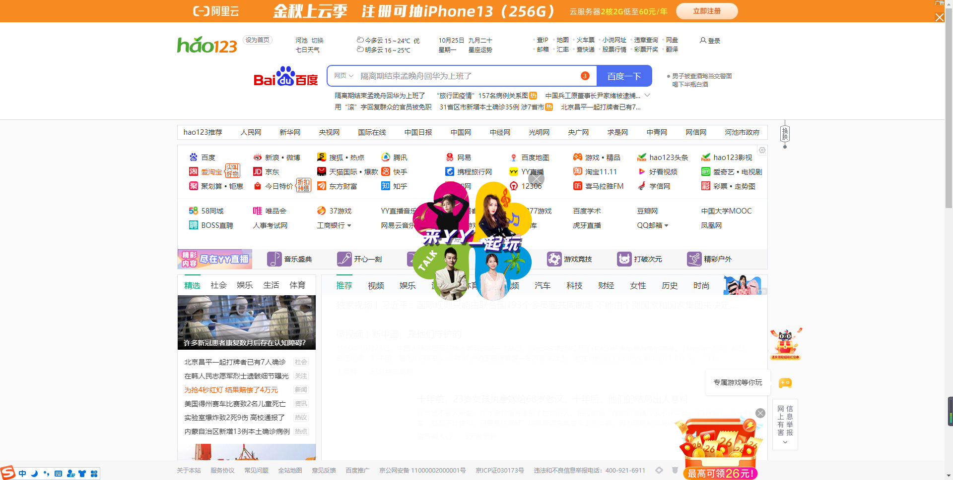Switch to the 财经 feed tab
This screenshot has height=480, width=953.
[x=606, y=286]
